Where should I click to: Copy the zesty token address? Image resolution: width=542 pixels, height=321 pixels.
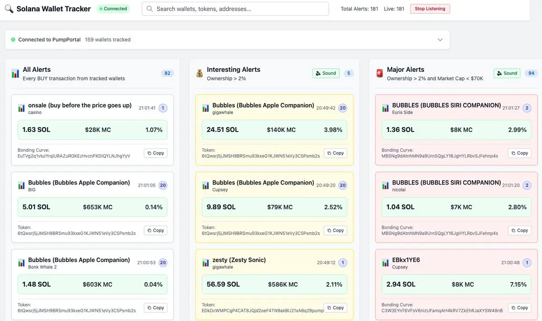(336, 308)
